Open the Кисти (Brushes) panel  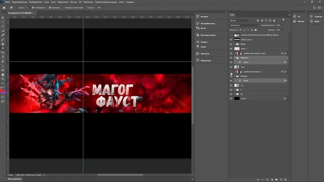201,28
